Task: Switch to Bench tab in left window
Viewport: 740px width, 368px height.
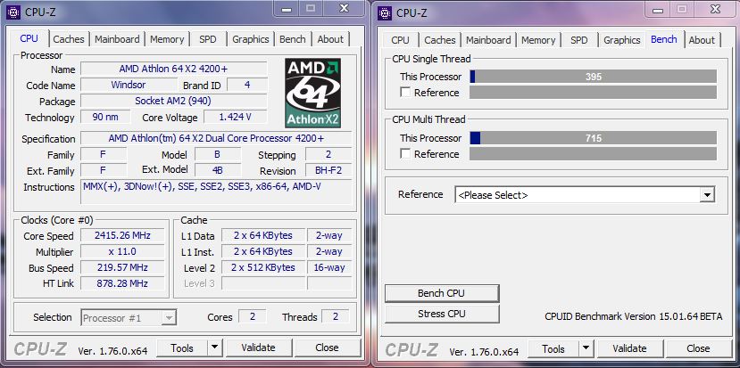Action: tap(293, 39)
